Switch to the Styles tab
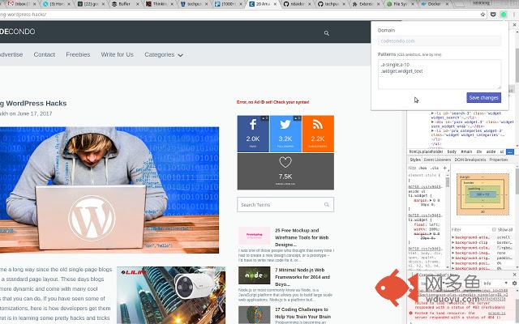Screen dimensions: 519x324 [415, 160]
